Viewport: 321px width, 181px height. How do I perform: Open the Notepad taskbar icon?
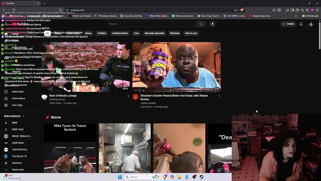tap(187, 177)
